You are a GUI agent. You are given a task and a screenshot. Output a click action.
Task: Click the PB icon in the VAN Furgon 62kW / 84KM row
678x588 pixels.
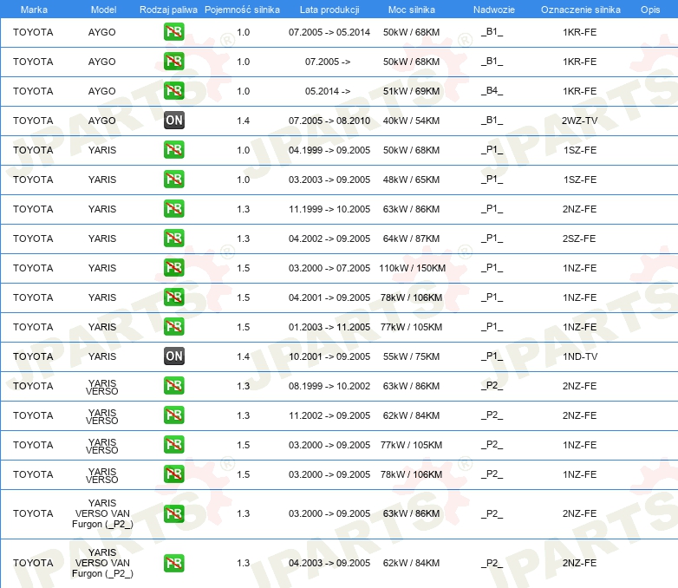coord(174,563)
